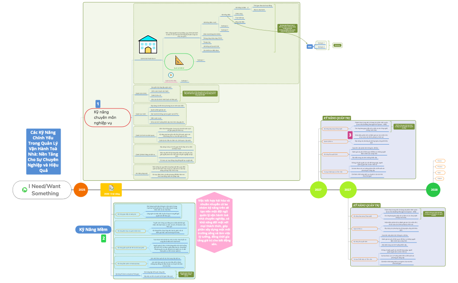This screenshot has height=283, width=458.
Task: Click the green flag icon
Action: coord(25,190)
